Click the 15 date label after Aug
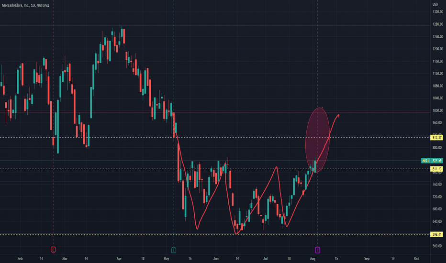 coord(336,258)
